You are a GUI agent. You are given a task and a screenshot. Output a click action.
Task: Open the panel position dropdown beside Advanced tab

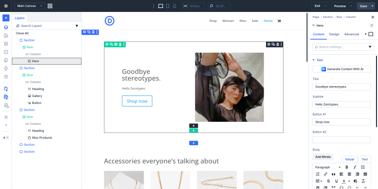(366, 34)
